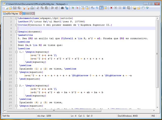Image resolution: width=162 pixels, height=120 pixels.
Task: Toggle synchronized vertical scrolling icon
Action: tap(83, 8)
